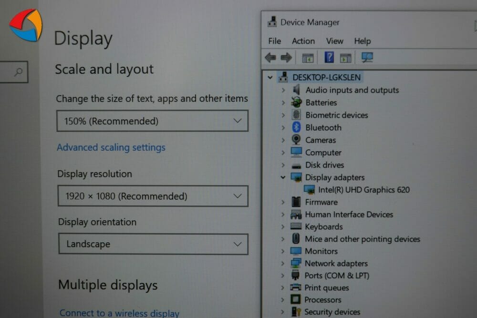Image resolution: width=477 pixels, height=318 pixels.
Task: Click the Intel UHD Graphics 620 device icon
Action: pos(309,189)
